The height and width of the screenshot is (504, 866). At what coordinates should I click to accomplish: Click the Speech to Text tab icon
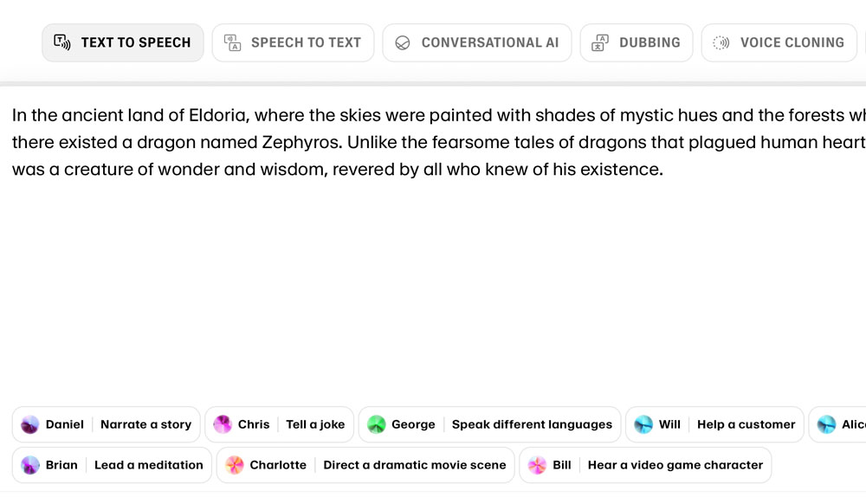(232, 42)
